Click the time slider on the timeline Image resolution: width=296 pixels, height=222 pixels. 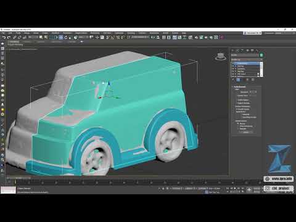click(15, 182)
